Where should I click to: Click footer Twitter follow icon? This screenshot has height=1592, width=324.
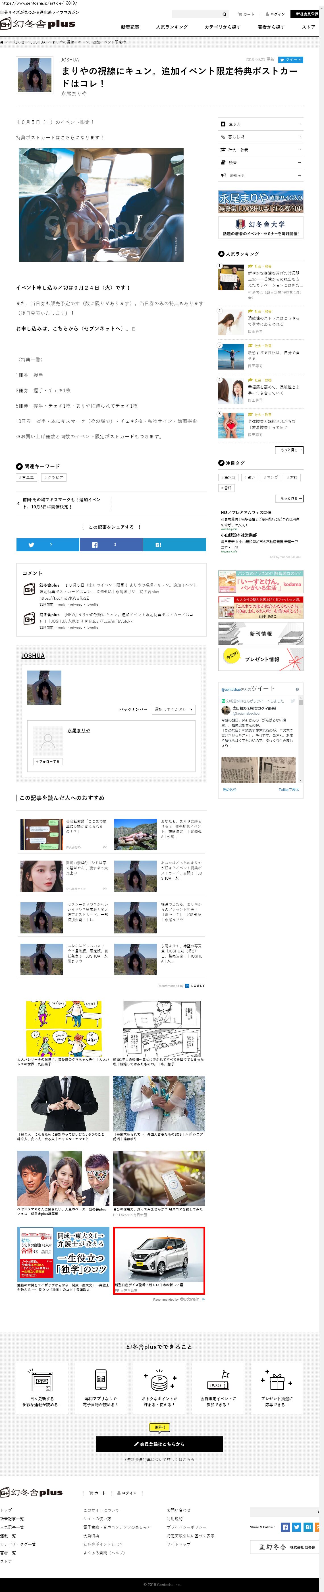coord(296,1527)
